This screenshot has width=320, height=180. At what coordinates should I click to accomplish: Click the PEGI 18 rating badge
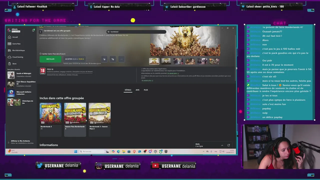43,71
